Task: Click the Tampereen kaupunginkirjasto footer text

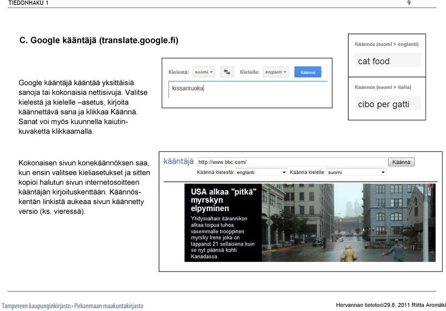Action: [73, 306]
